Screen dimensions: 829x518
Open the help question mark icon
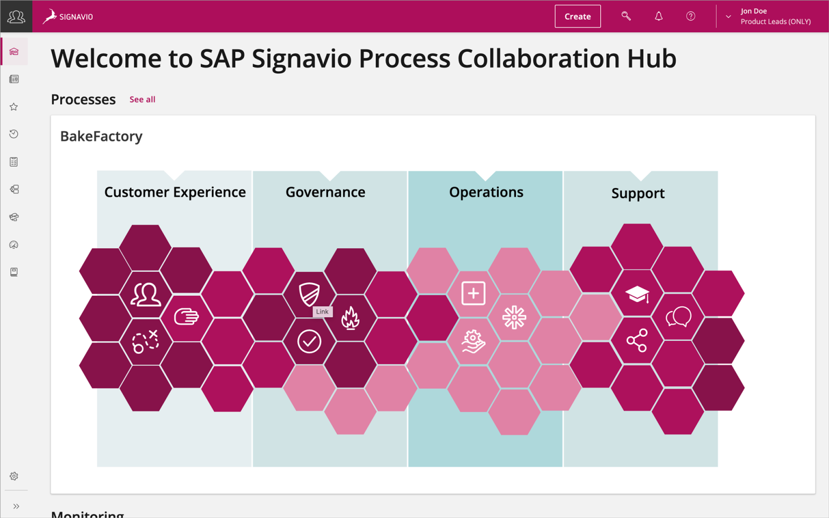(691, 16)
